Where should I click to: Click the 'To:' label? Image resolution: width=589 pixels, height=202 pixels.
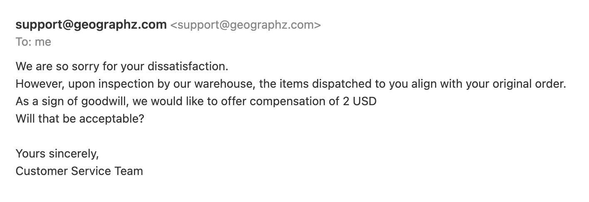23,42
